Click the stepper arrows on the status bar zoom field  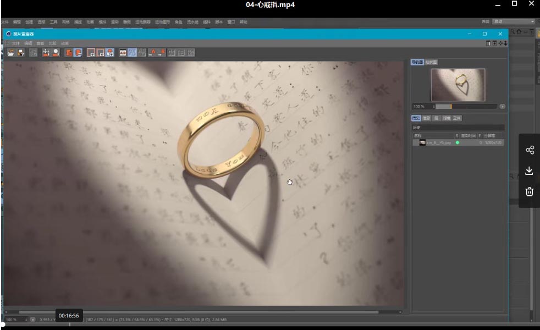pos(26,320)
